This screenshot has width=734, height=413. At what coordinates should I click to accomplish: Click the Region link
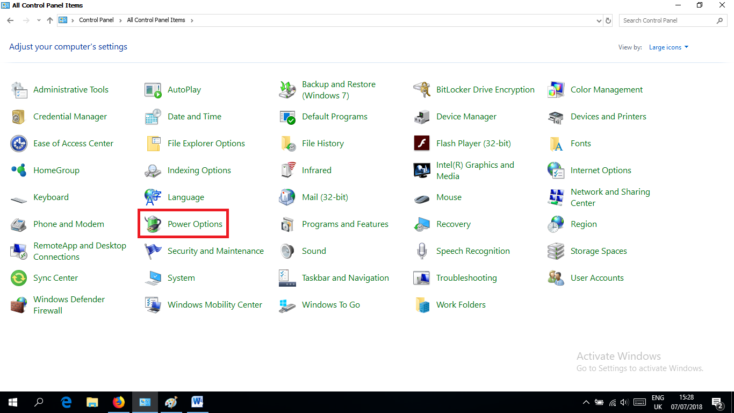584,224
